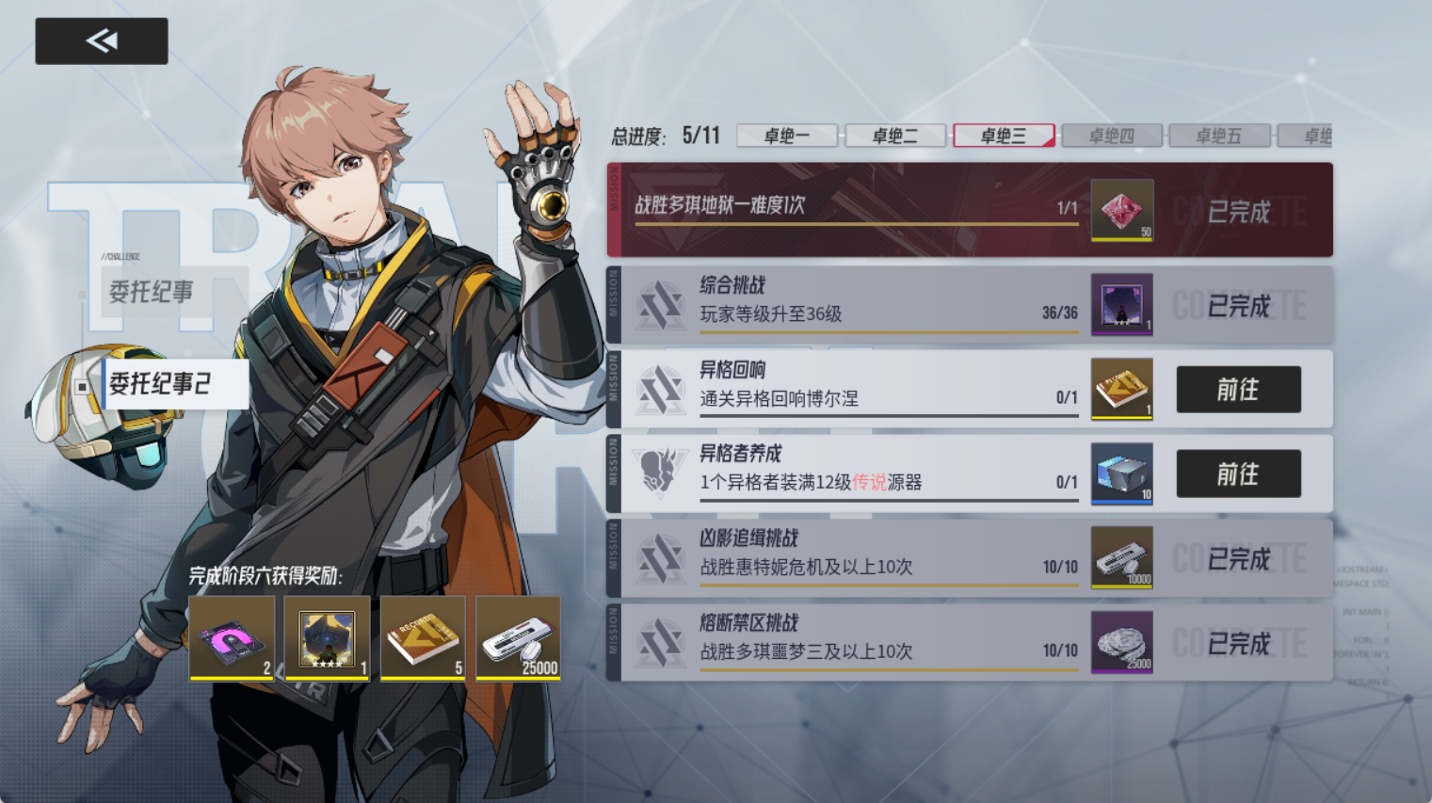The width and height of the screenshot is (1432, 803).
Task: Check the 10000 currency reward icon
Action: [x=1121, y=558]
